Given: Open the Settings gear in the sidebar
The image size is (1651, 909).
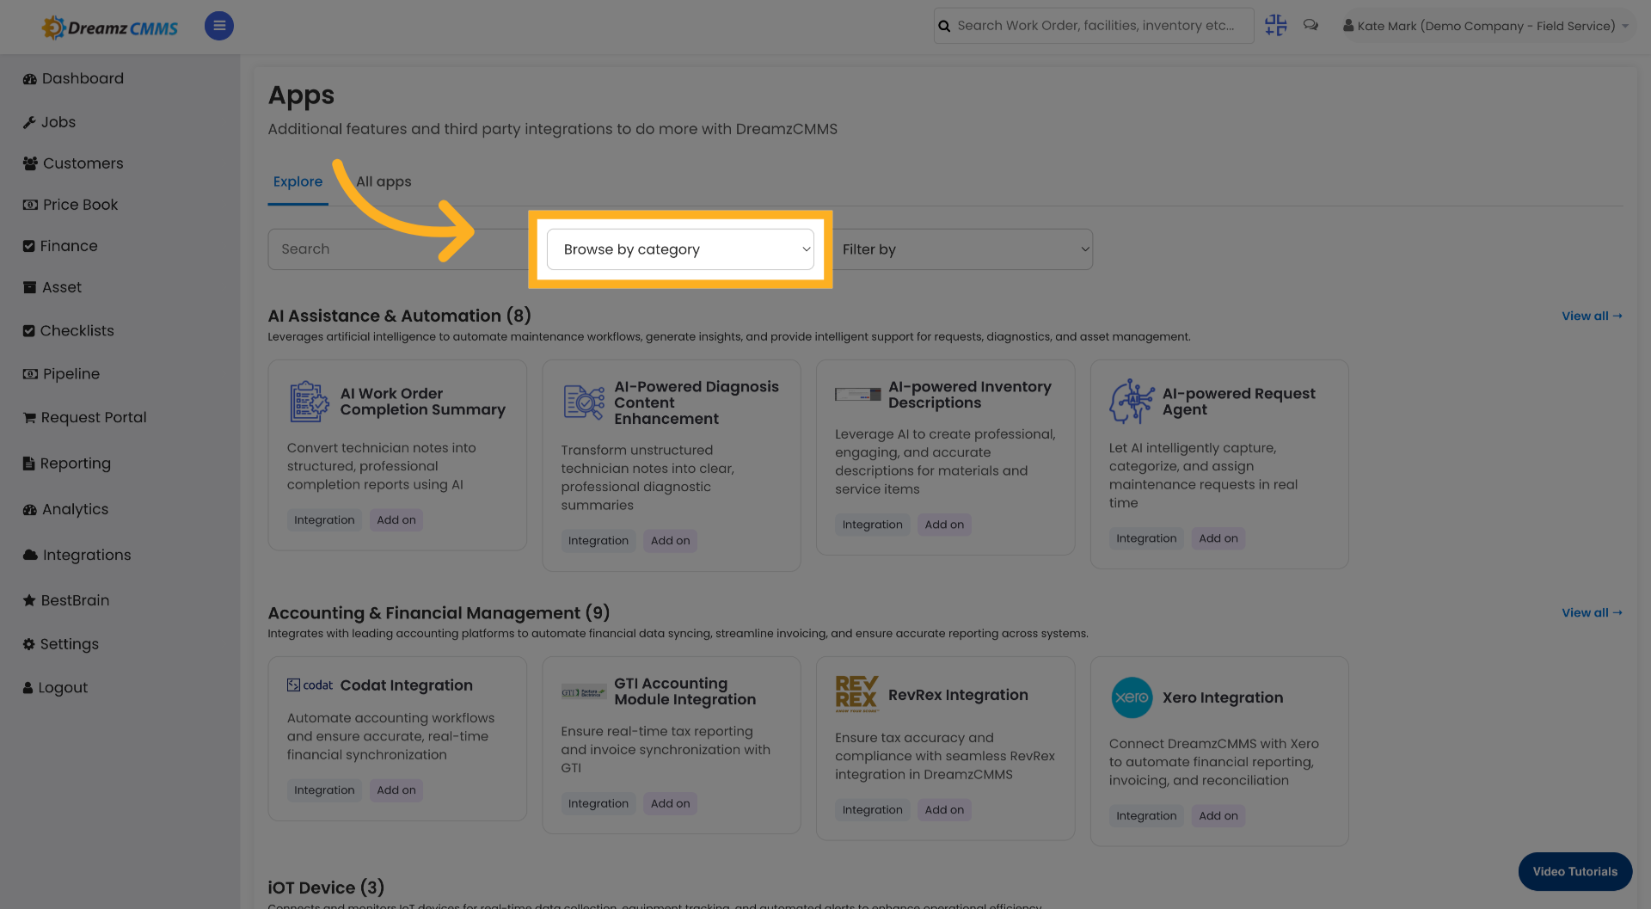Looking at the screenshot, I should 28,643.
